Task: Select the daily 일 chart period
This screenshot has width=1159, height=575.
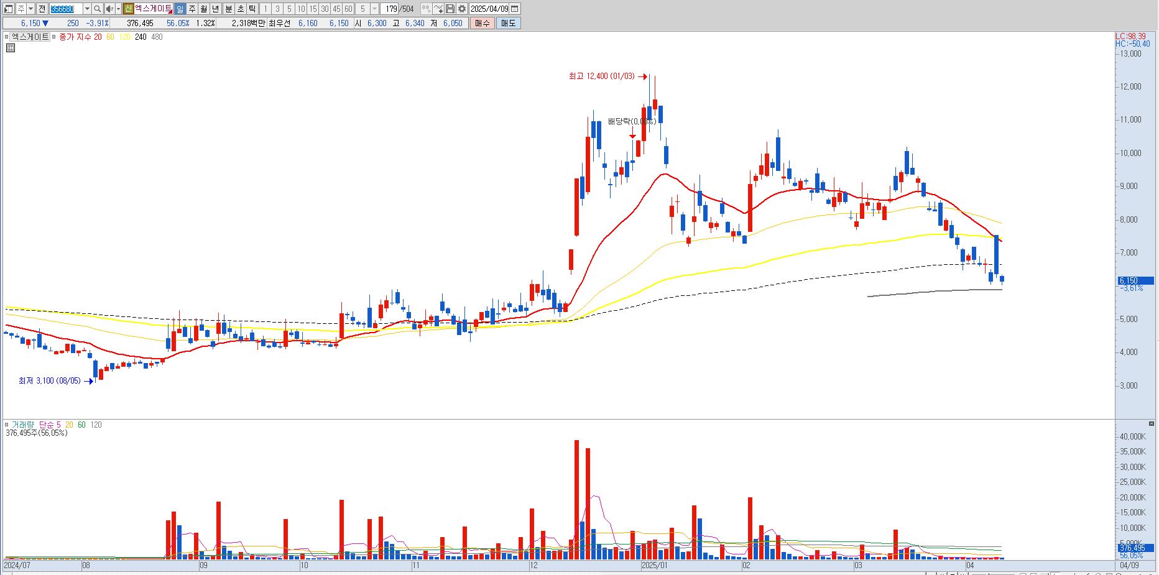Action: 180,9
